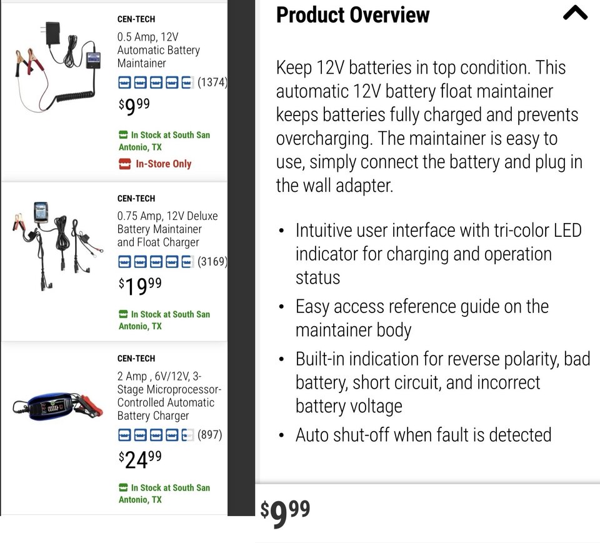Open 0.75 Amp Deluxe Battery Maintainer and Float Charger
Image resolution: width=600 pixels, height=543 pixels.
[167, 229]
